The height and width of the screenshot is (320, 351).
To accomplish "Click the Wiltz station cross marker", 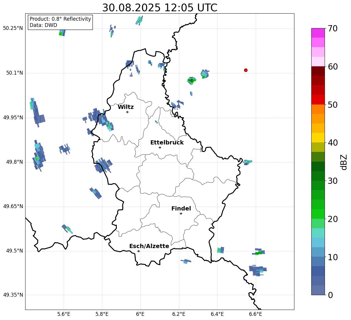I will point(127,112).
